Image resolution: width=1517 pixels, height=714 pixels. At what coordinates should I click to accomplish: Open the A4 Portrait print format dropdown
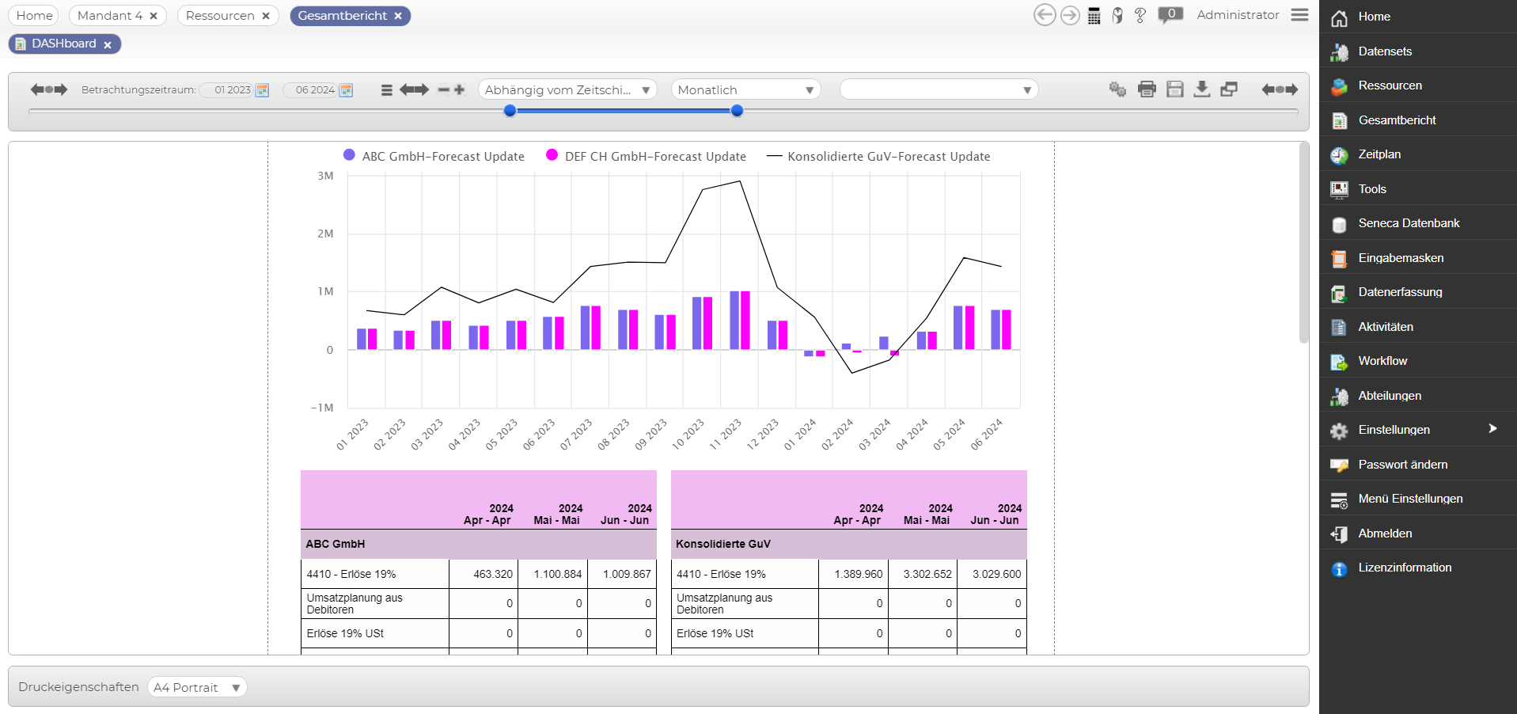[197, 687]
